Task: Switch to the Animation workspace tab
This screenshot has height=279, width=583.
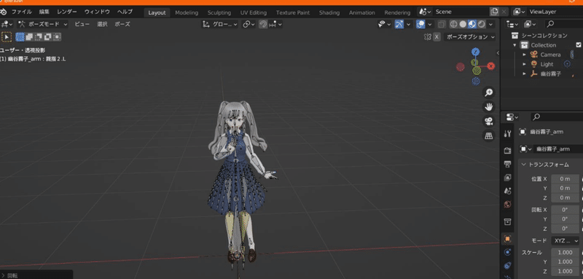Action: coord(361,12)
